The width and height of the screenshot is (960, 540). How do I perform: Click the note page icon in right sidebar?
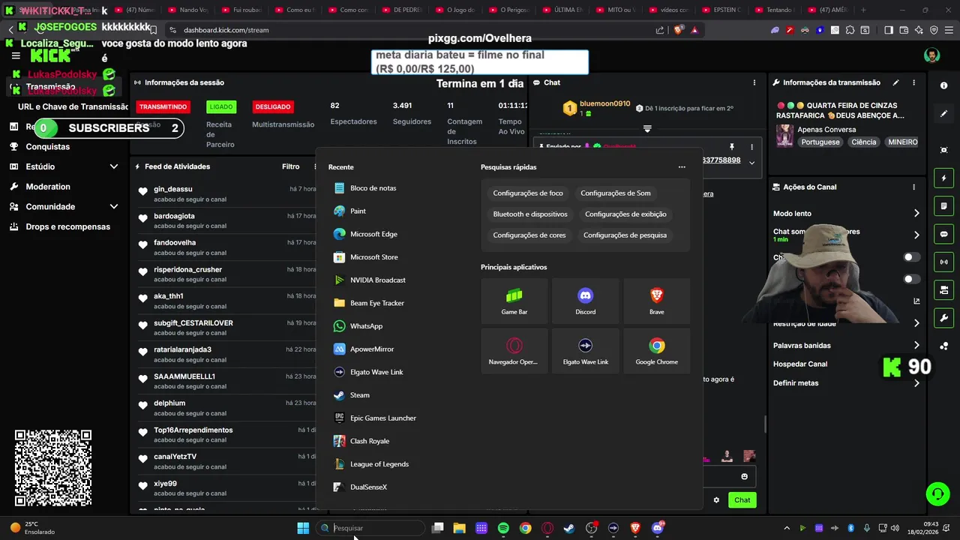943,206
